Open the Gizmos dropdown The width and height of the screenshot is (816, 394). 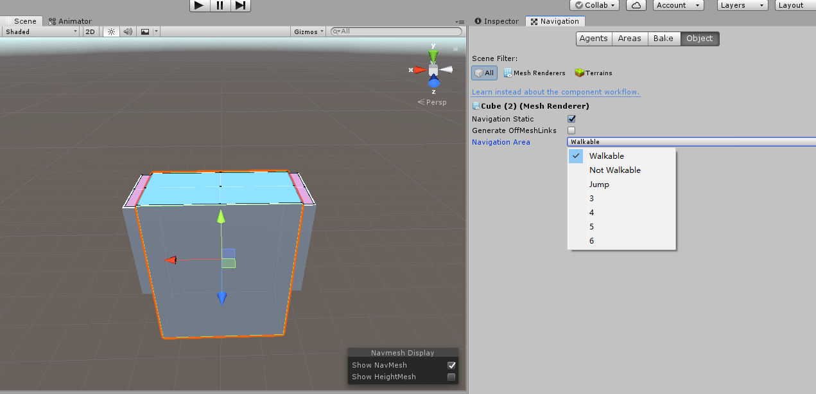pos(309,31)
